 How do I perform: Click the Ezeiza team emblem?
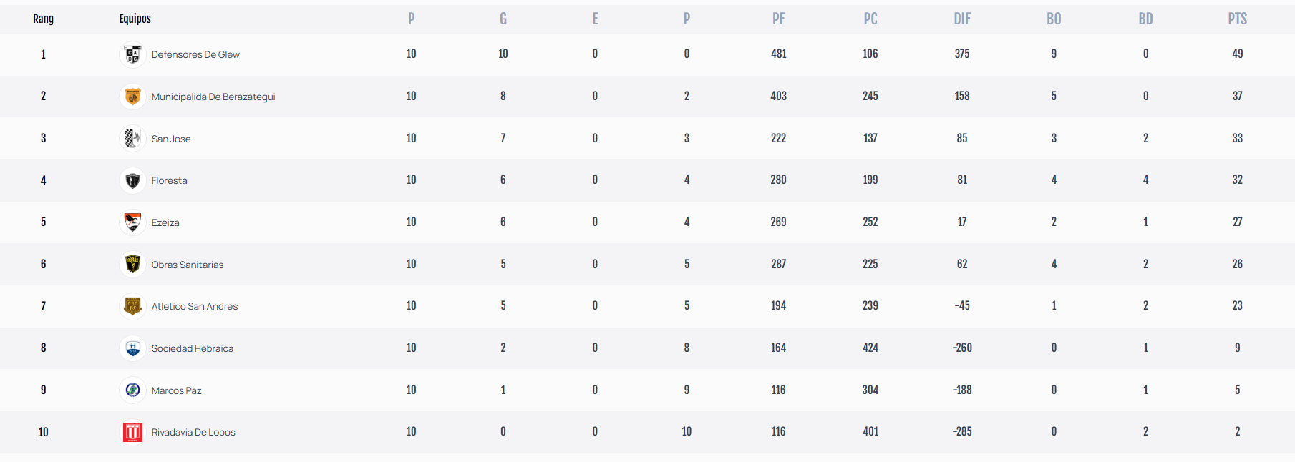pos(132,222)
